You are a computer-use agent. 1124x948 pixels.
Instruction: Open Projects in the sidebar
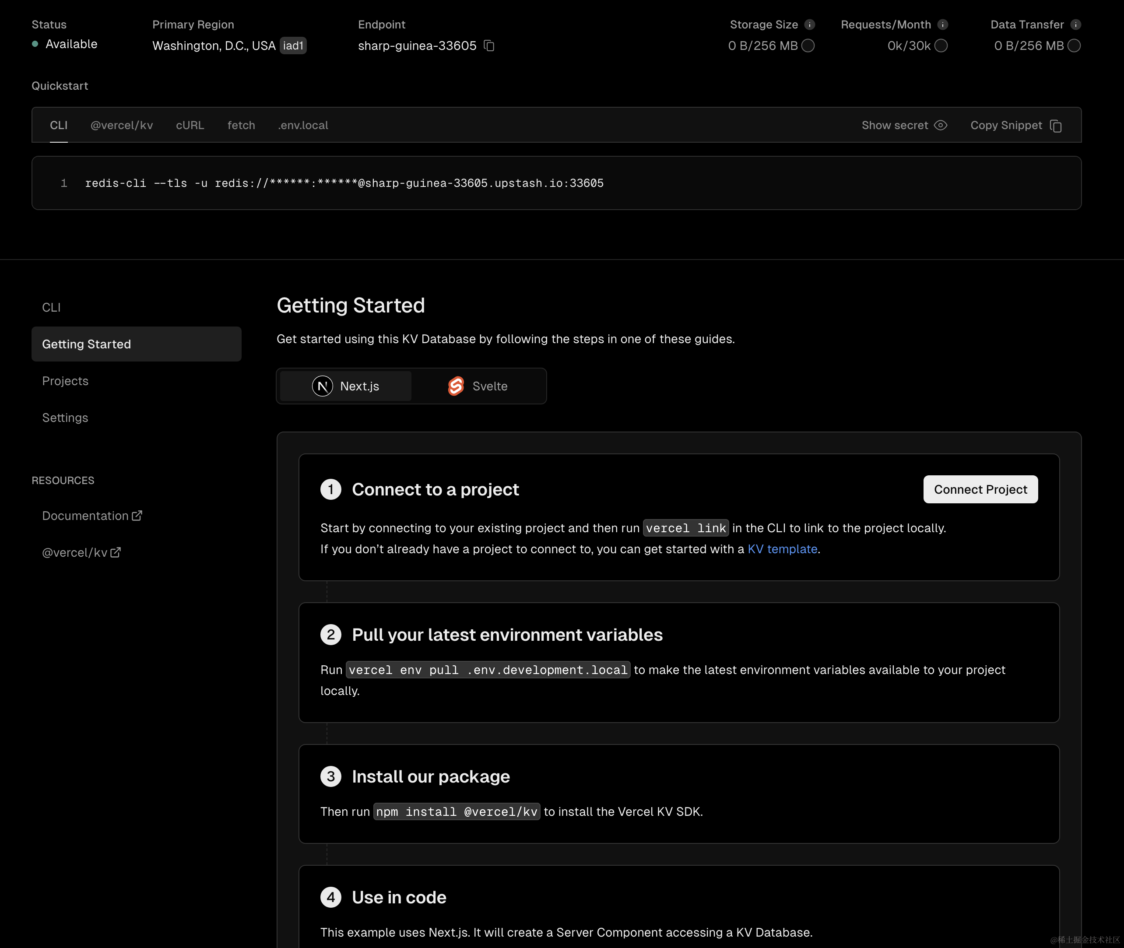coord(65,381)
